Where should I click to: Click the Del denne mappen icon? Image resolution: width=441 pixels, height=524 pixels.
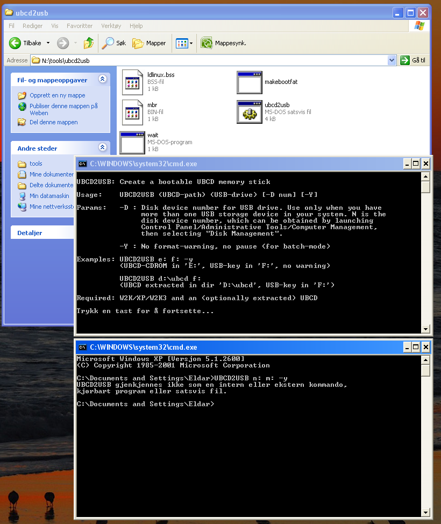22,122
